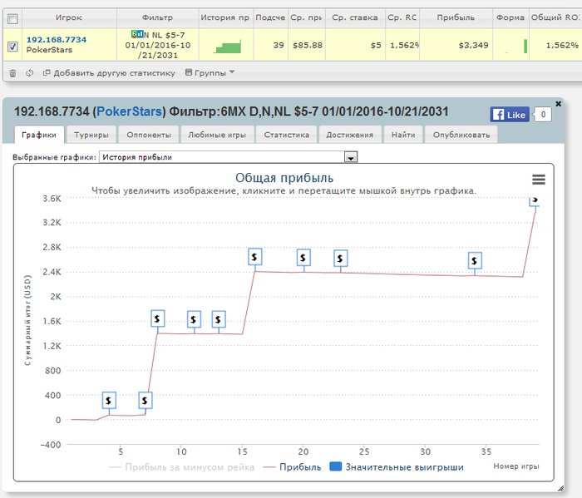Switch to the Опубликовать tab
Image resolution: width=582 pixels, height=498 pixels.
point(461,135)
